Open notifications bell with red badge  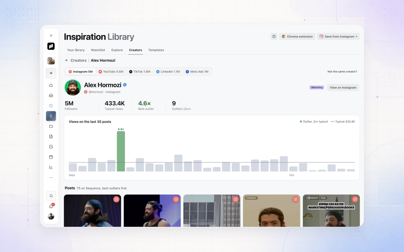pyautogui.click(x=51, y=206)
